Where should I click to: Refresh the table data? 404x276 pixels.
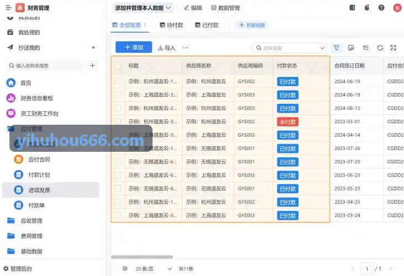click(x=380, y=48)
